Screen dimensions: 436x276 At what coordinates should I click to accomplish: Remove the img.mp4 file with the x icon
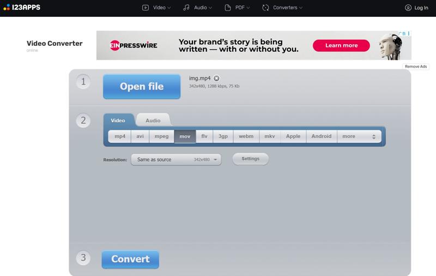pos(216,79)
